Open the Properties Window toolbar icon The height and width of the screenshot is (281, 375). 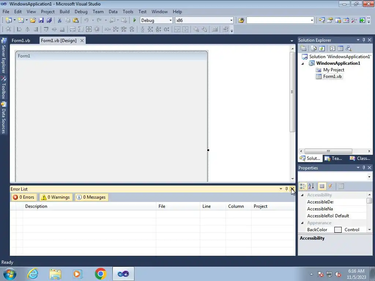330,20
